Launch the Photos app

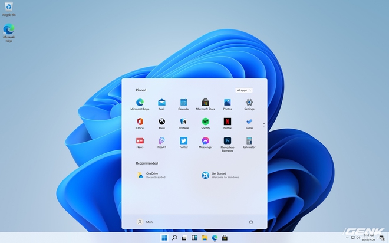coord(228,104)
